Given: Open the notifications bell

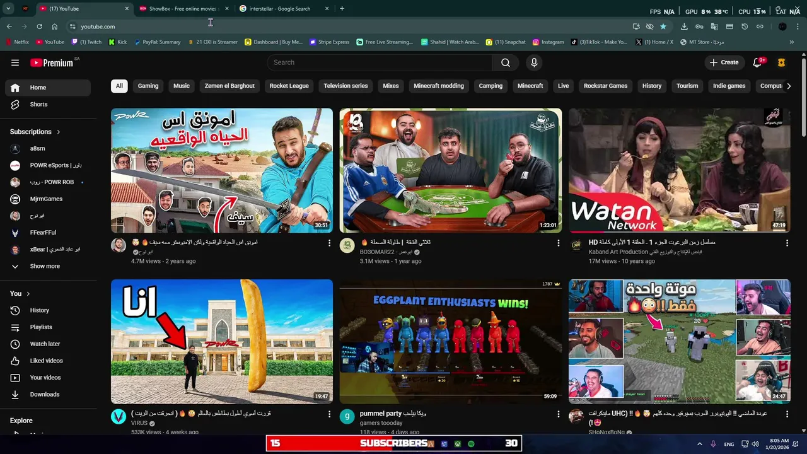Looking at the screenshot, I should click(758, 62).
